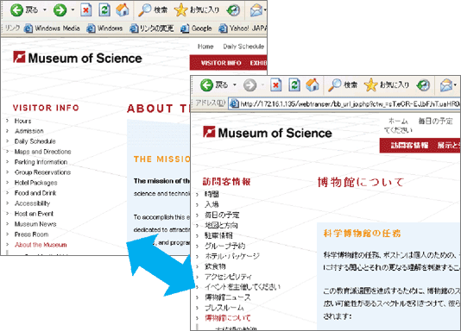
Task: Click the Favorites star in the Japanese browser
Action: coord(370,85)
